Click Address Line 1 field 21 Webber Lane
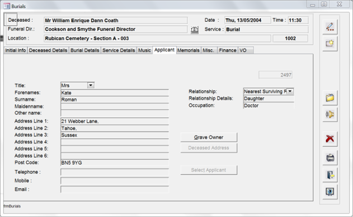353x217 pixels. point(115,121)
